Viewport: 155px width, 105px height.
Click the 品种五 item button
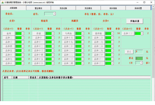point(9,51)
